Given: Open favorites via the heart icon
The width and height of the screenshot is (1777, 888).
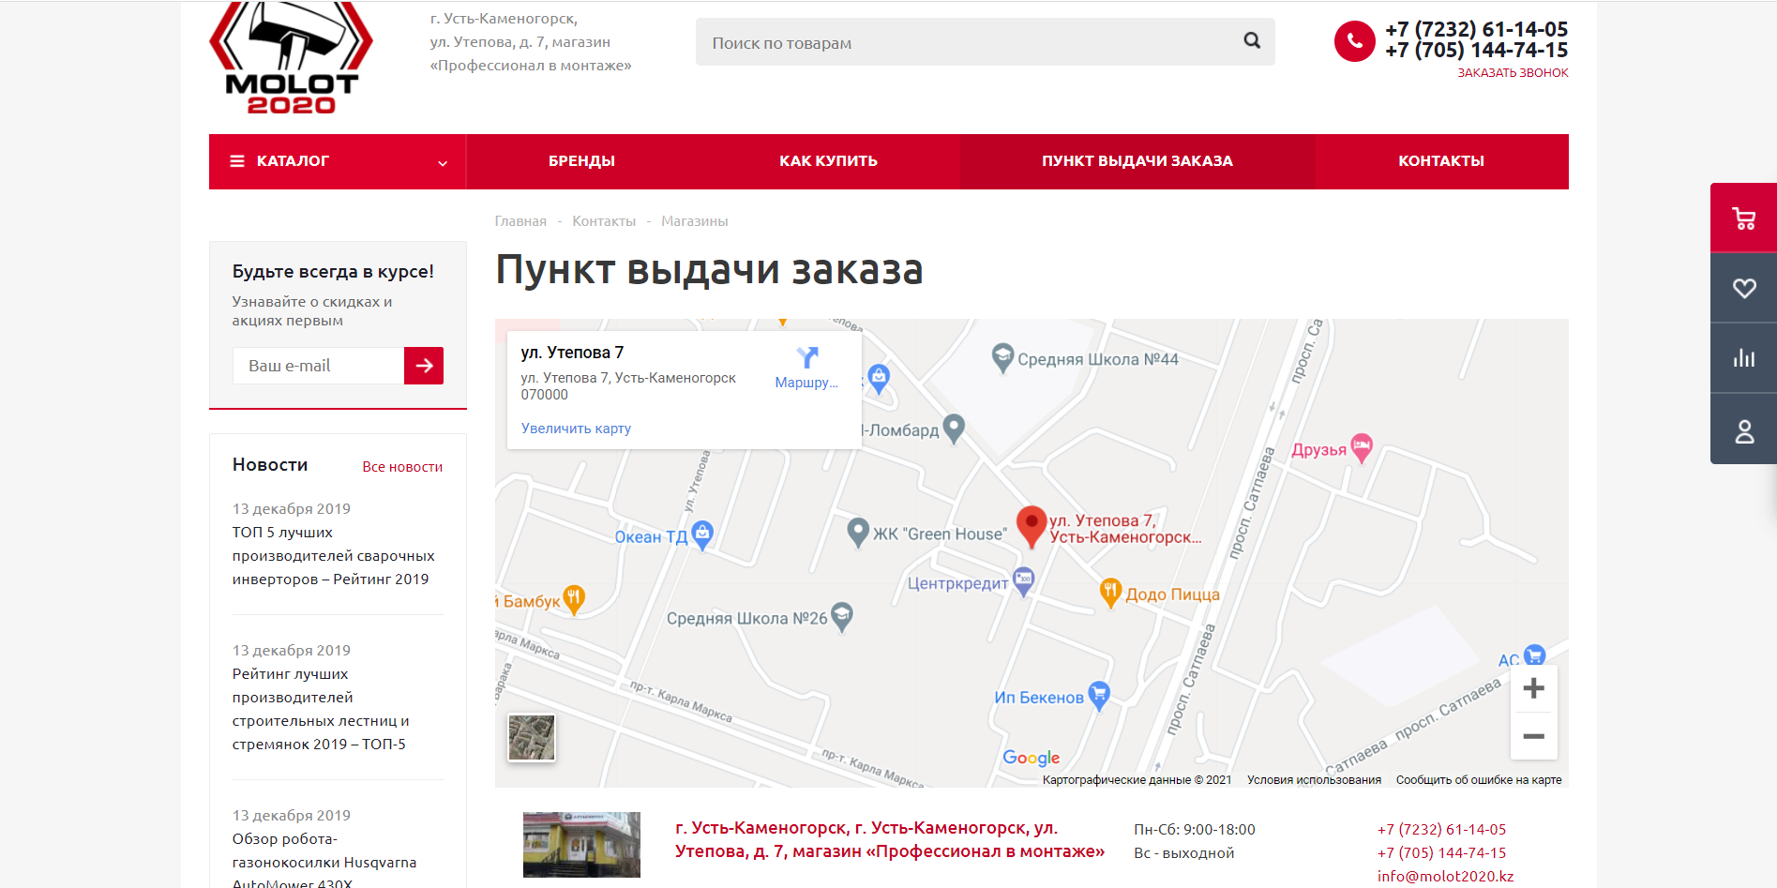Looking at the screenshot, I should [1743, 288].
